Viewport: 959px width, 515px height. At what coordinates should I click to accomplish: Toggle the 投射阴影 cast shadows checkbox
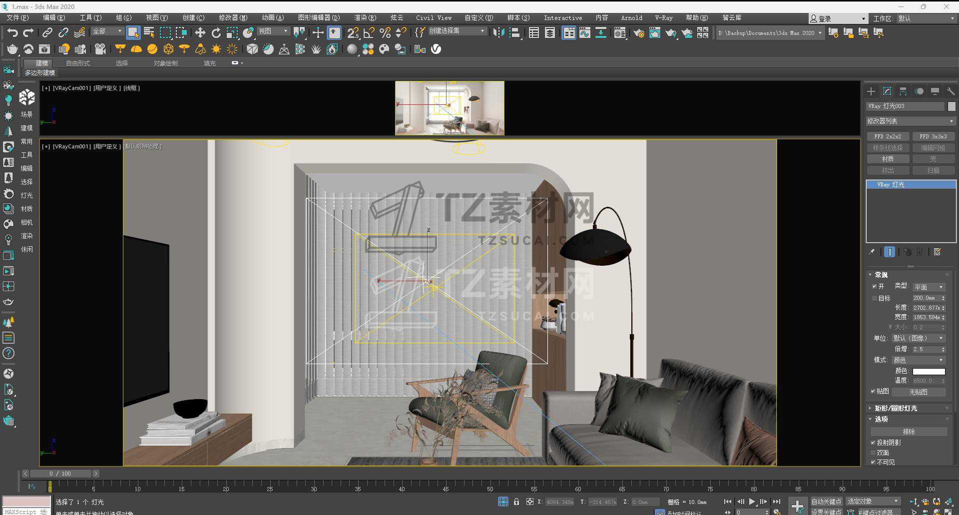(x=873, y=443)
